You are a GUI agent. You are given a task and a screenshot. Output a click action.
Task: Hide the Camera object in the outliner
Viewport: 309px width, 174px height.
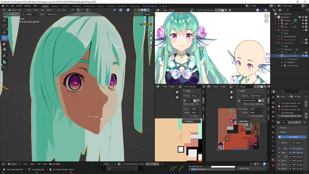point(303,20)
